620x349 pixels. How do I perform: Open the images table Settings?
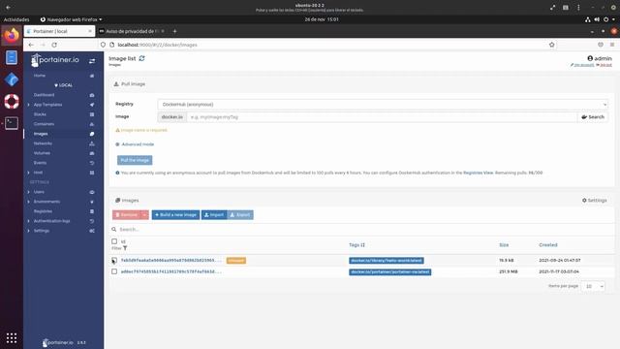coord(594,201)
